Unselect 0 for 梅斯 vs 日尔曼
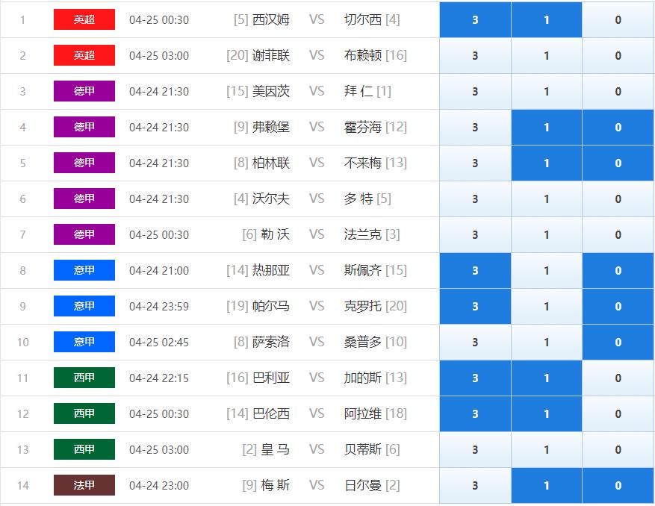 [618, 486]
